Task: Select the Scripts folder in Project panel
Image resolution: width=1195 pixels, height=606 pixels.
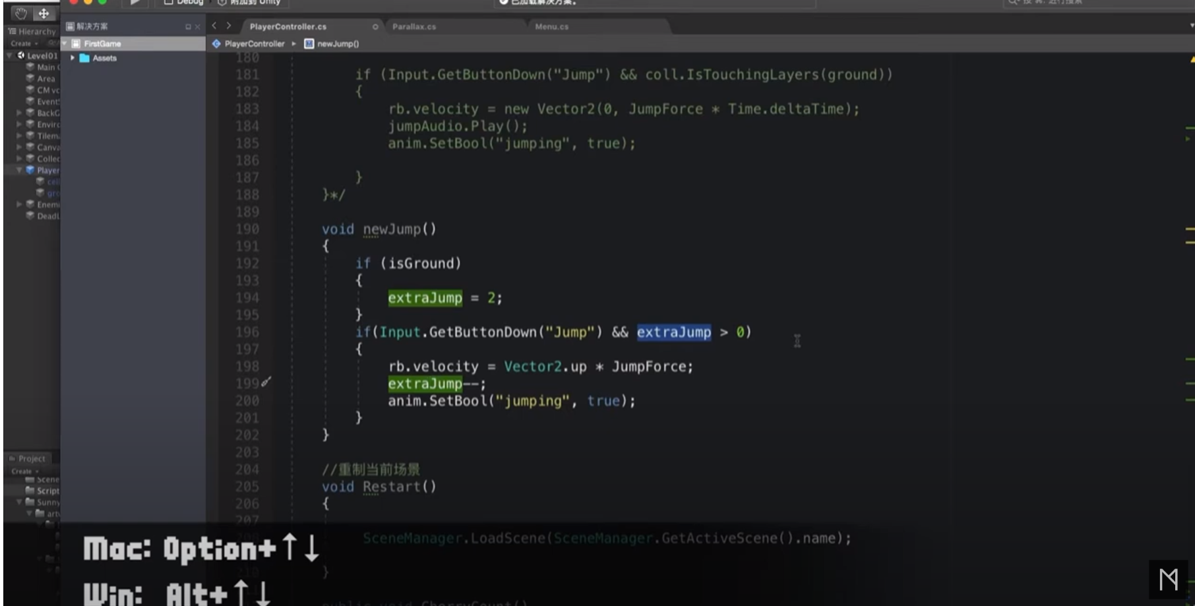Action: tap(43, 491)
